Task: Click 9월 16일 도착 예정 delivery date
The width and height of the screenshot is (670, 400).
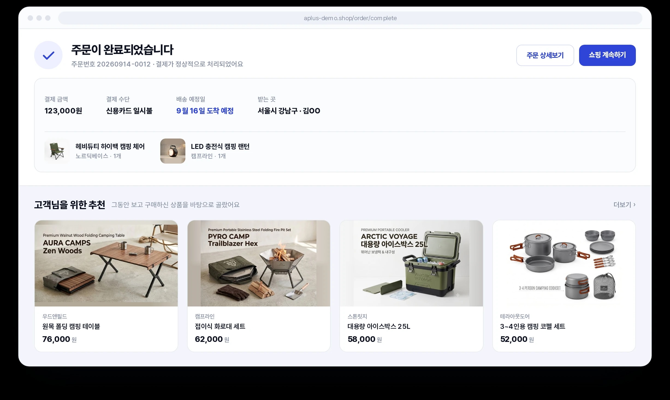Action: click(205, 111)
